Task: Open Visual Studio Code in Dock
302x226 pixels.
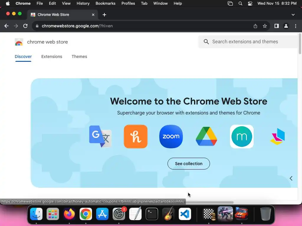Action: (185, 214)
